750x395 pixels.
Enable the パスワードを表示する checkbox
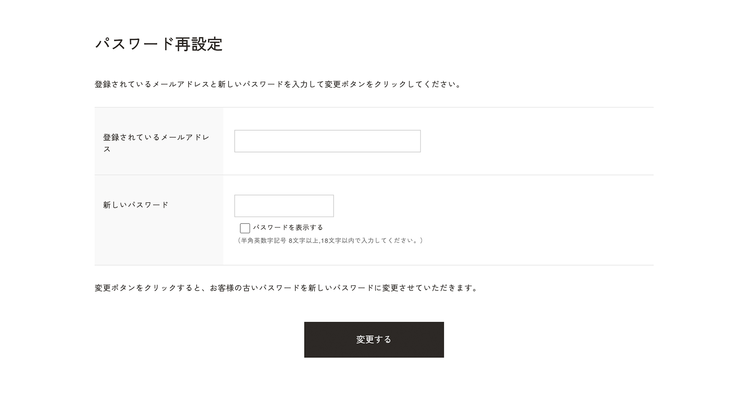[245, 228]
